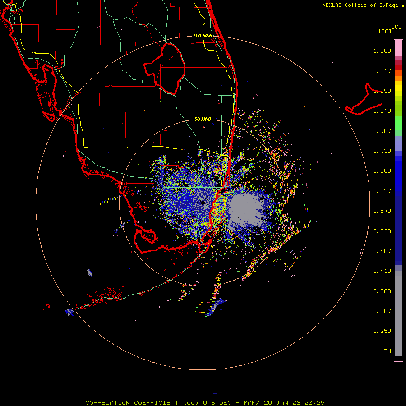Click the CORRELATION COEFFICIENT (CC) caption text
Screen dimensions: 406x406
[x=142, y=403]
